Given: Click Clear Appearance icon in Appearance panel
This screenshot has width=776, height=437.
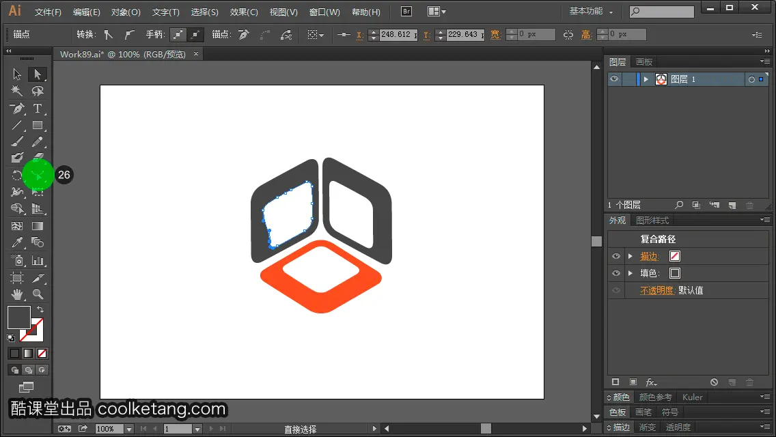Looking at the screenshot, I should tap(714, 382).
